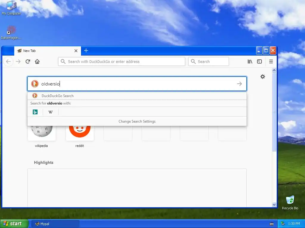Maximize the Mypal browser window
The height and width of the screenshot is (228, 305).
click(266, 50)
